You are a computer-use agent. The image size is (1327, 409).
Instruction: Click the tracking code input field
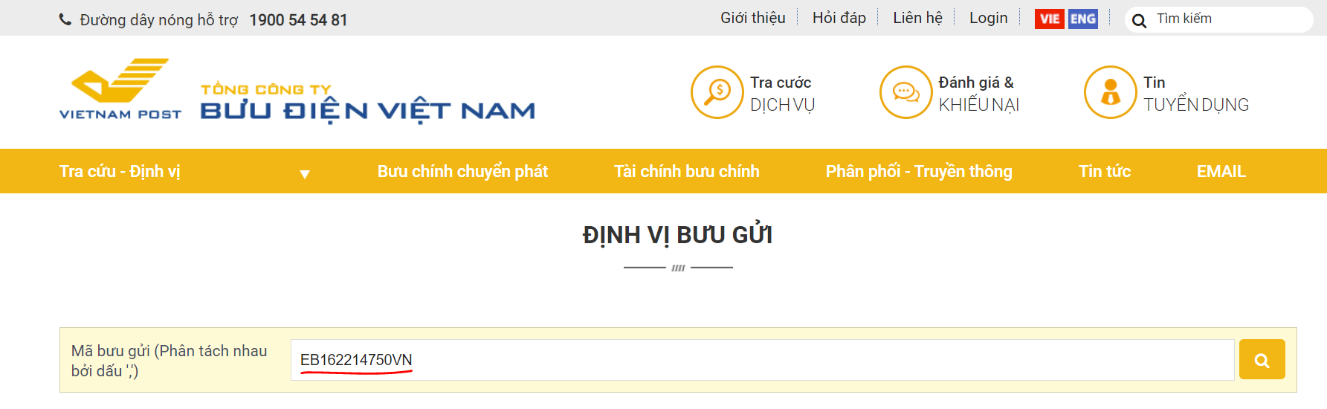[x=762, y=360]
